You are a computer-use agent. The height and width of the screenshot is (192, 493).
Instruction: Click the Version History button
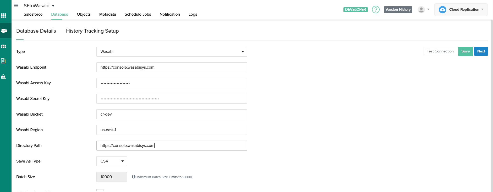click(x=398, y=10)
